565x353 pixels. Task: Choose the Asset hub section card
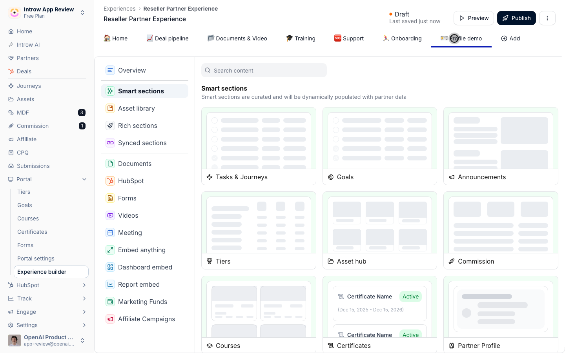[380, 230]
